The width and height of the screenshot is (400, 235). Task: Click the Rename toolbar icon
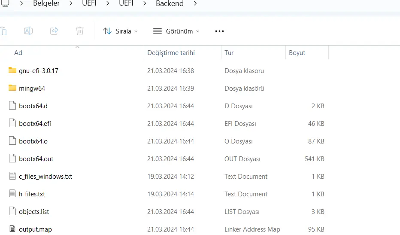pos(28,31)
